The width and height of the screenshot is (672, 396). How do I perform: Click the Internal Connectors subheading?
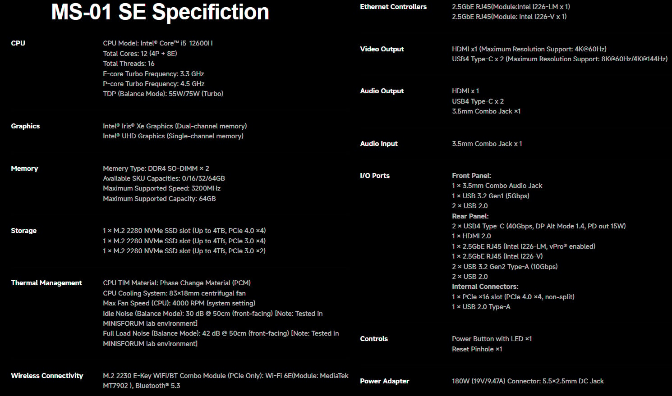click(x=485, y=287)
